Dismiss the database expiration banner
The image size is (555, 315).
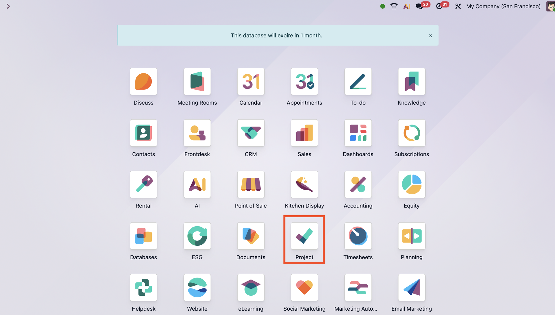coord(430,36)
